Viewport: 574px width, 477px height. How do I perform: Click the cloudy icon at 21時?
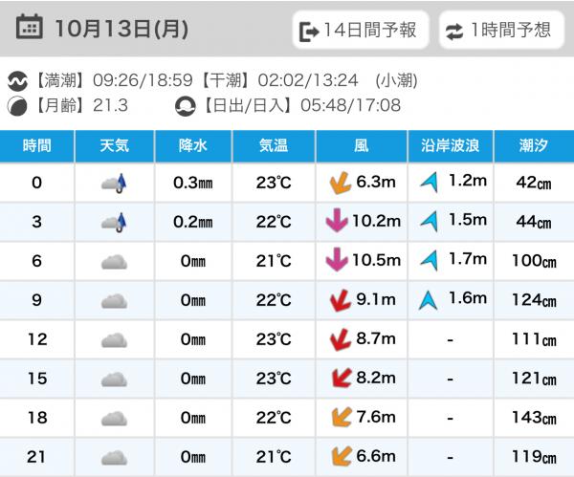(x=114, y=457)
